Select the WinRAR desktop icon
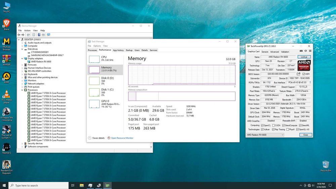Screen dimensions: 336x189 click(6, 60)
